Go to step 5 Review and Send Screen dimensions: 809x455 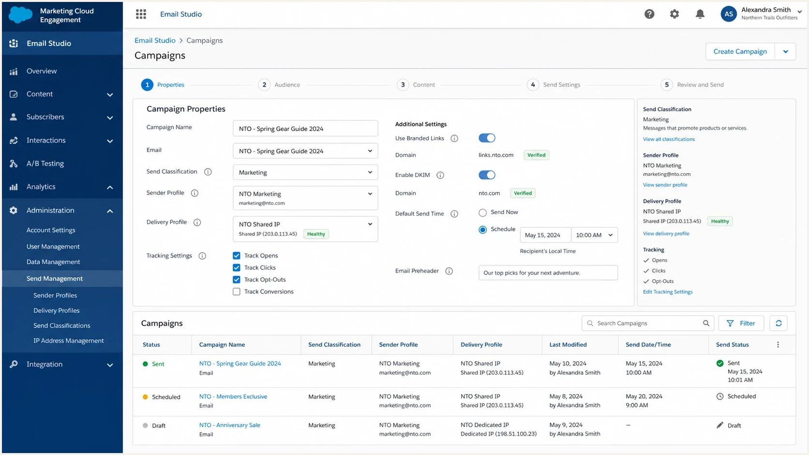click(x=692, y=85)
